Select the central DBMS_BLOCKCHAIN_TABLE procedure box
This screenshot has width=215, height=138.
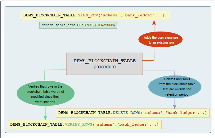coord(104,64)
